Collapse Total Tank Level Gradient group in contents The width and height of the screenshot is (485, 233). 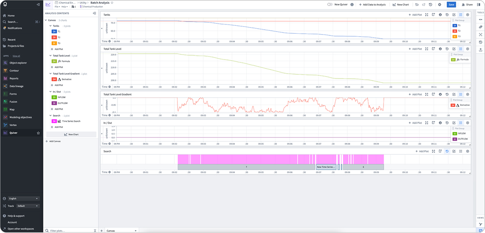coord(50,74)
